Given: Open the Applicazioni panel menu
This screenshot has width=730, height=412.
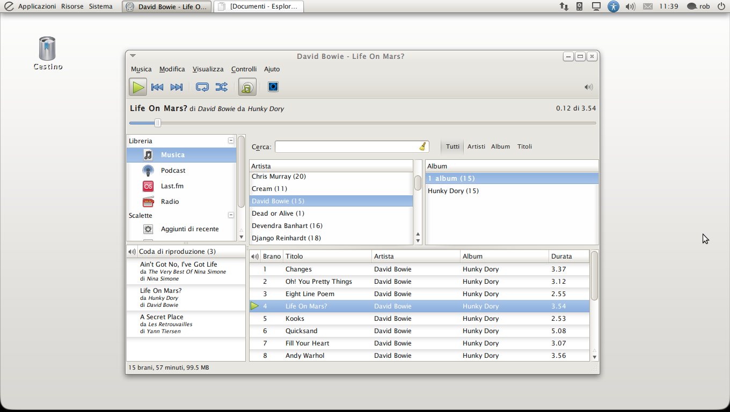Looking at the screenshot, I should (x=36, y=6).
